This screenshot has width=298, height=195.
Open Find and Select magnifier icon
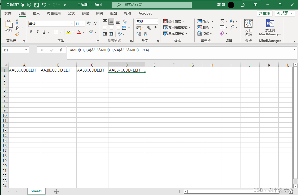click(x=232, y=27)
